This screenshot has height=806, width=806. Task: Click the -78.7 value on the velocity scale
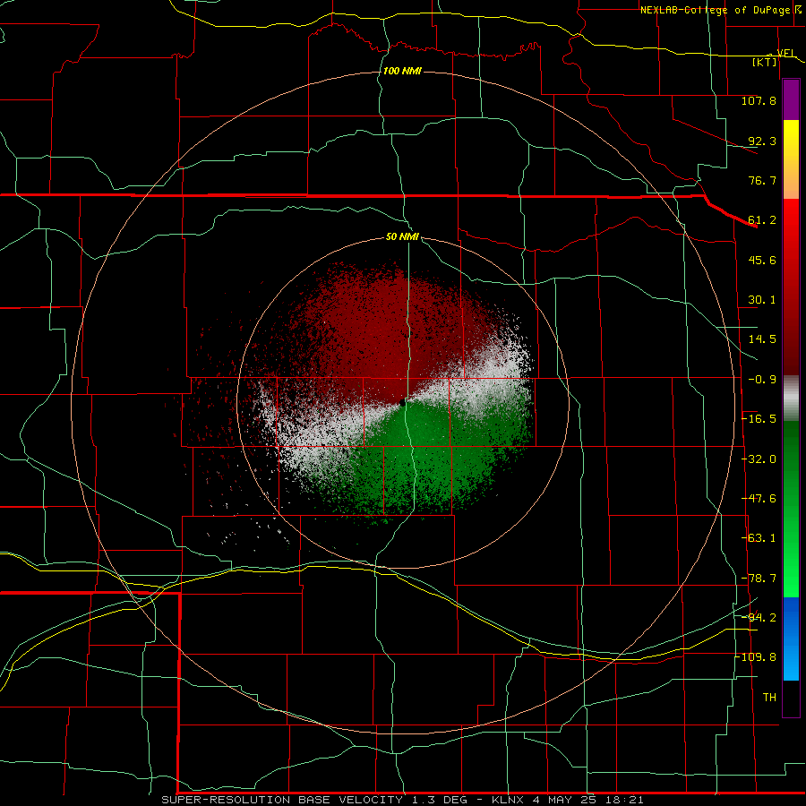[759, 579]
